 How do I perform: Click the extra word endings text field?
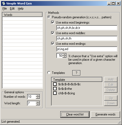87,49
